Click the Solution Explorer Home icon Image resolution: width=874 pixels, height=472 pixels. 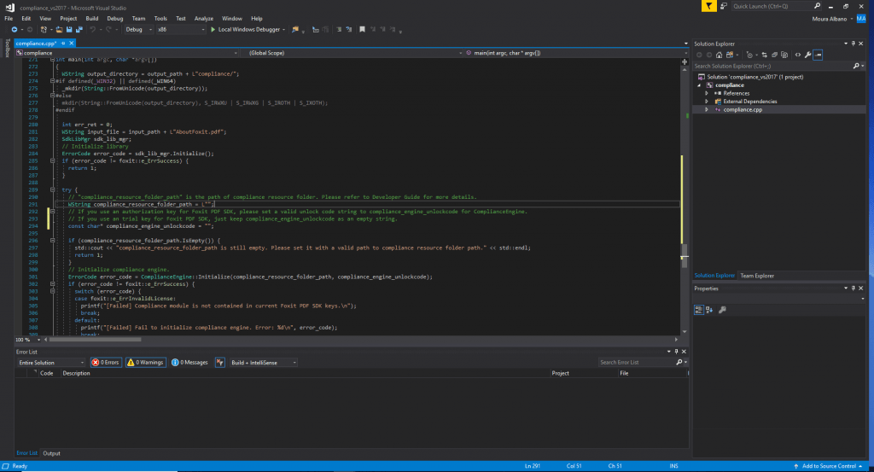pyautogui.click(x=719, y=55)
